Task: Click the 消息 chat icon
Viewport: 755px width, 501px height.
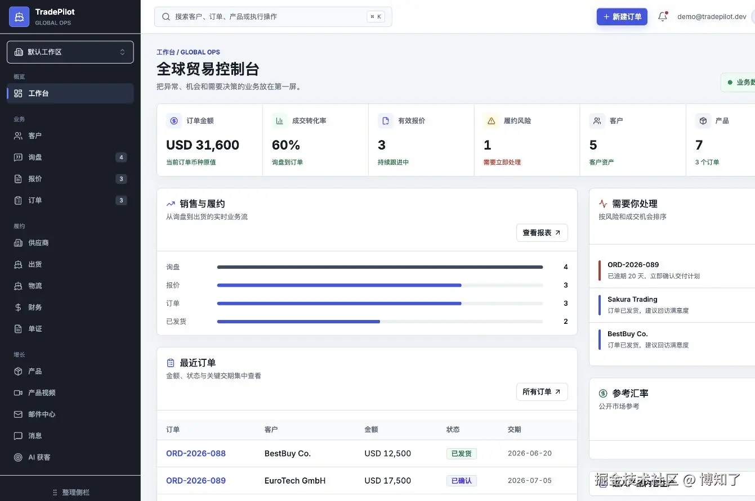Action: pos(18,436)
